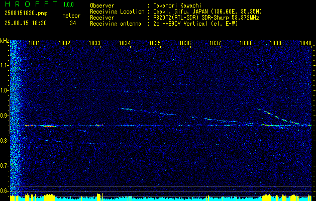The image size is (316, 201).
Task: Click the Receiving Location label
Action: pyautogui.click(x=117, y=12)
